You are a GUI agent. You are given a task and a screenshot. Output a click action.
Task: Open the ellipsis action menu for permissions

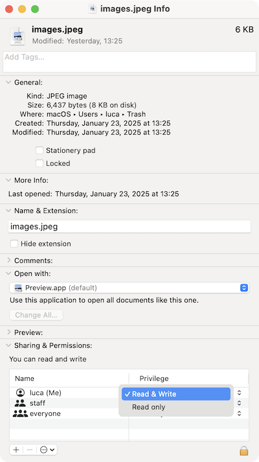point(47,450)
